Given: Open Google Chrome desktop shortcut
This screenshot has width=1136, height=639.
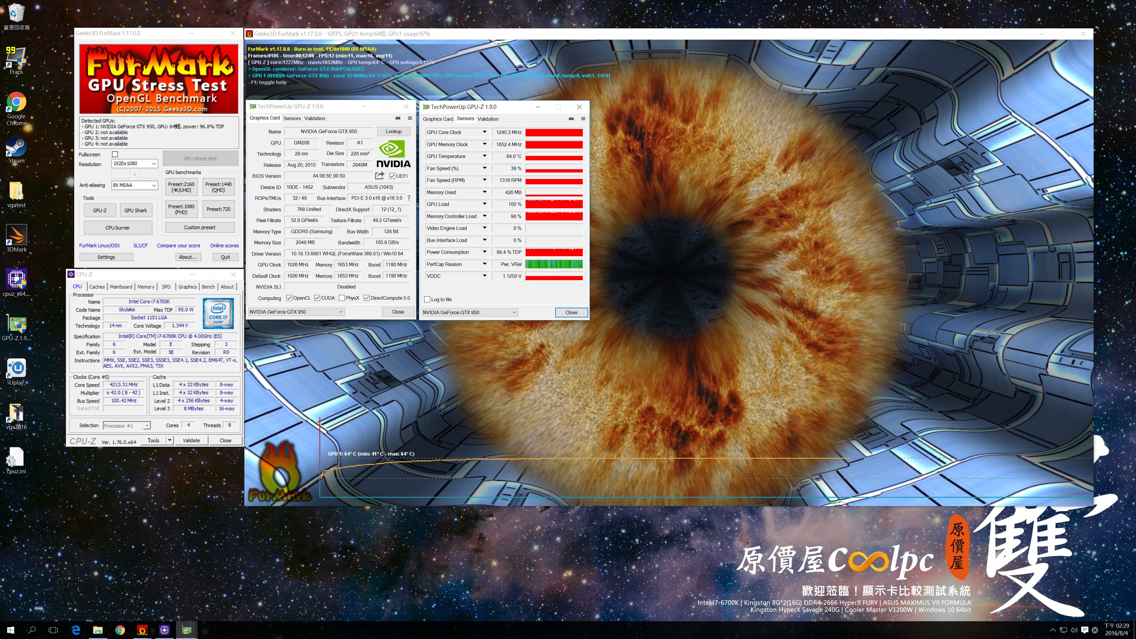Looking at the screenshot, I should coord(16,109).
